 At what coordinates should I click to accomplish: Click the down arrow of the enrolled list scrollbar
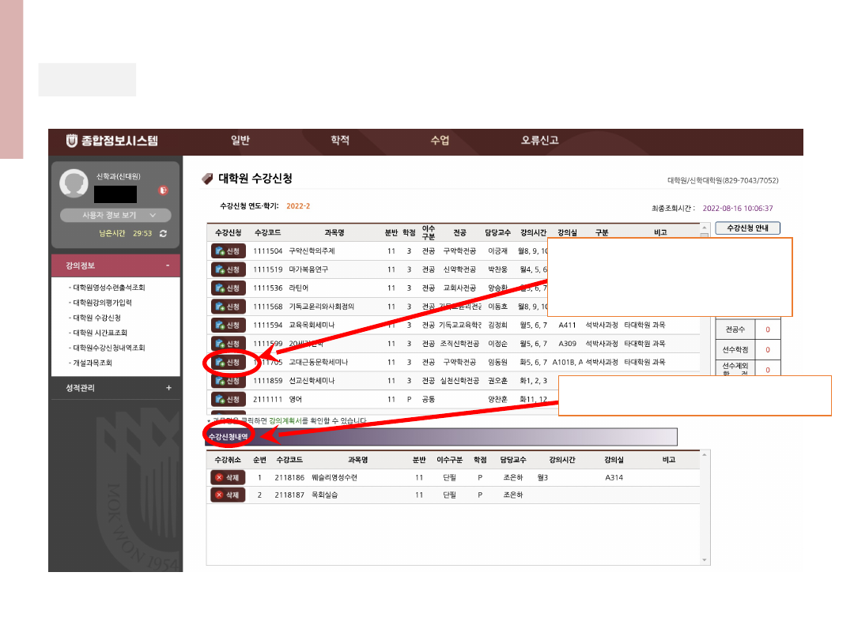pos(705,560)
